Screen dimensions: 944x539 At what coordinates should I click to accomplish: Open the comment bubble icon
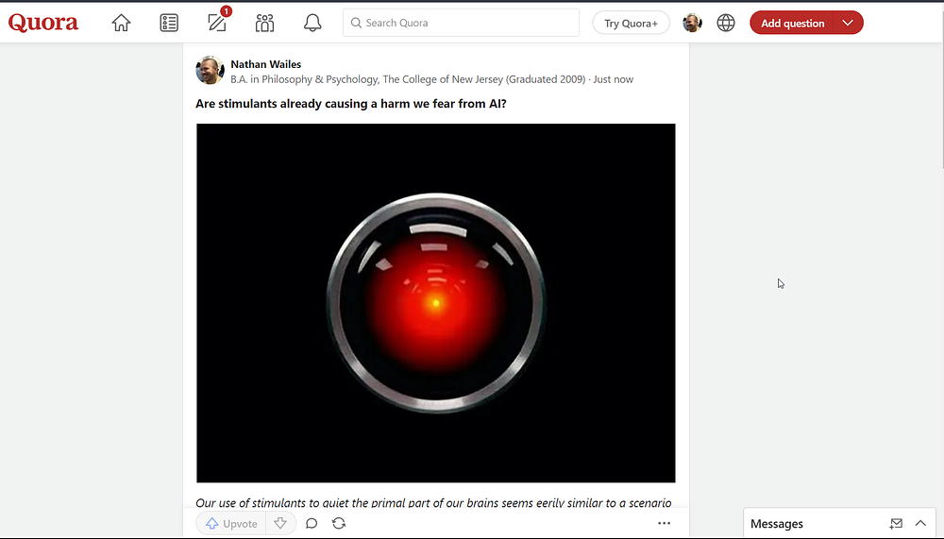[x=312, y=523]
